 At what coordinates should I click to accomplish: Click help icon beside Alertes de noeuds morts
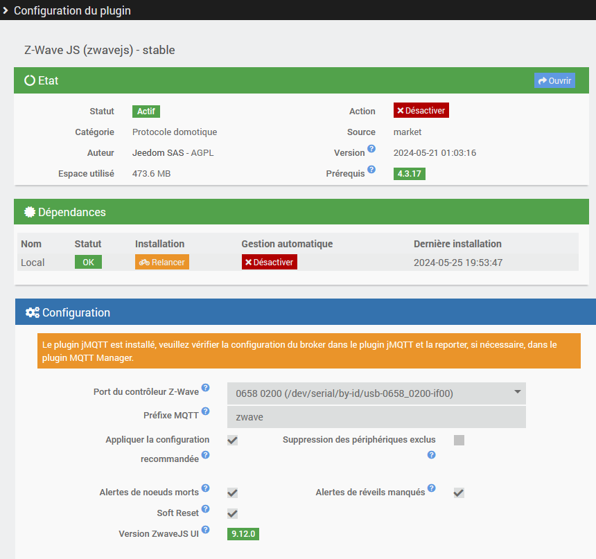[205, 488]
